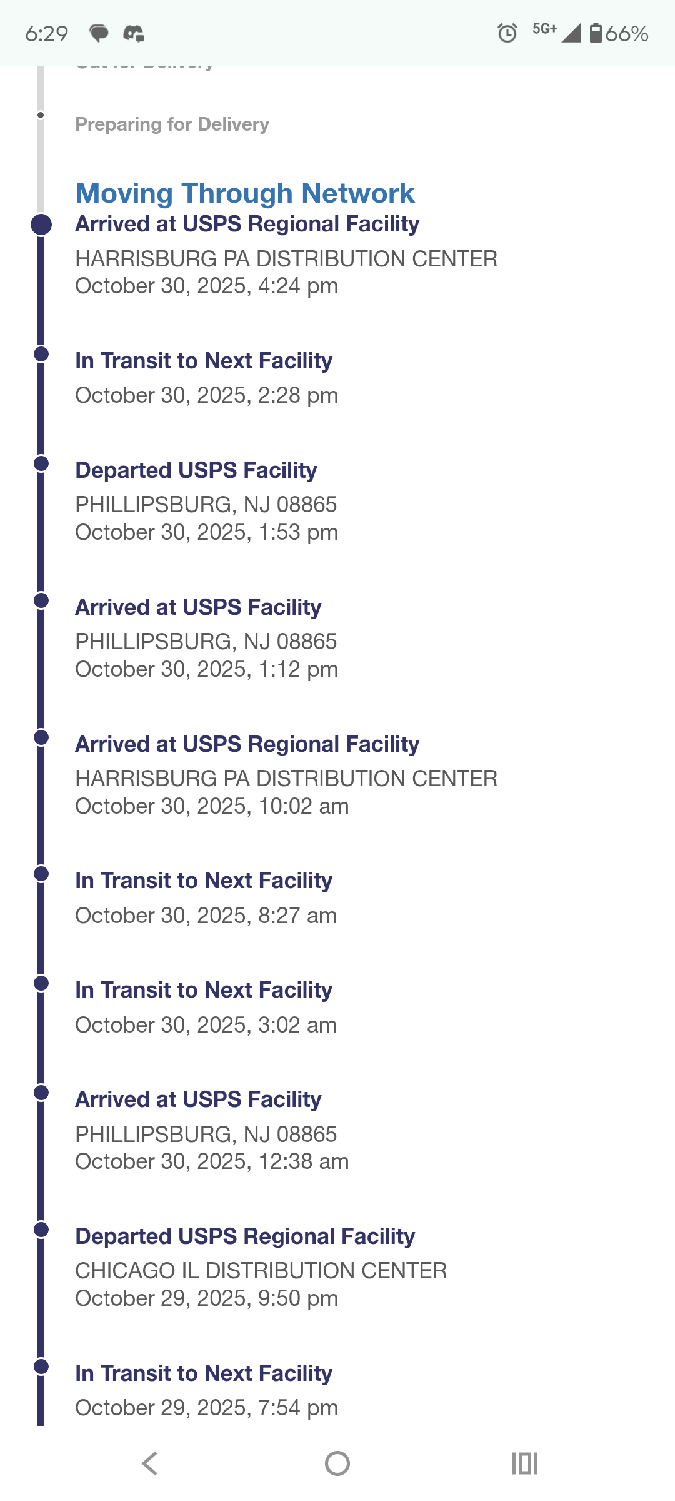
Task: Open the recent apps overview button
Action: click(x=524, y=1463)
